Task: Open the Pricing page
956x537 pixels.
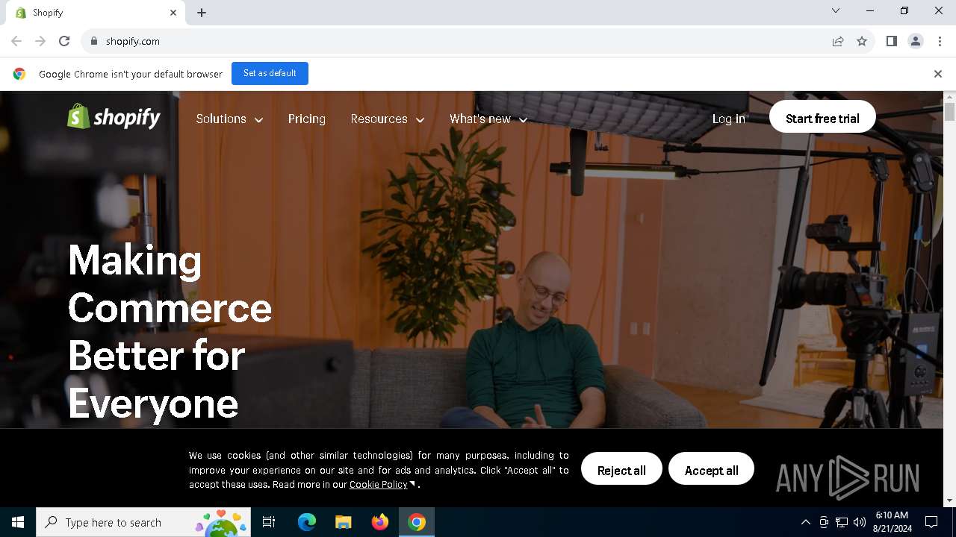Action: (x=307, y=119)
